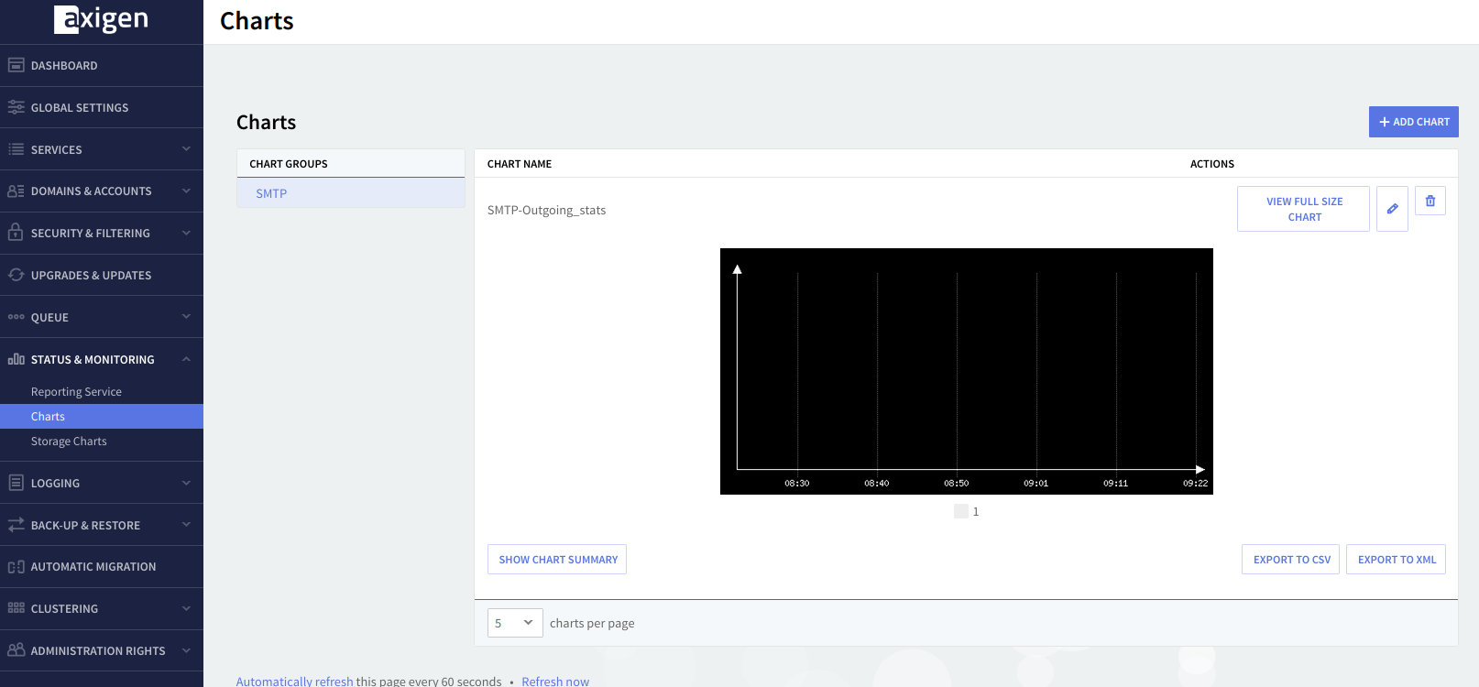The height and width of the screenshot is (687, 1479).
Task: Expand the Clustering menu chevron
Action: pyautogui.click(x=186, y=608)
